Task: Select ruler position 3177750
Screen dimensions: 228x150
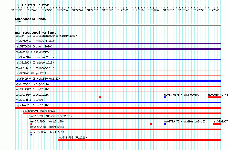Action: [x=47, y=10]
